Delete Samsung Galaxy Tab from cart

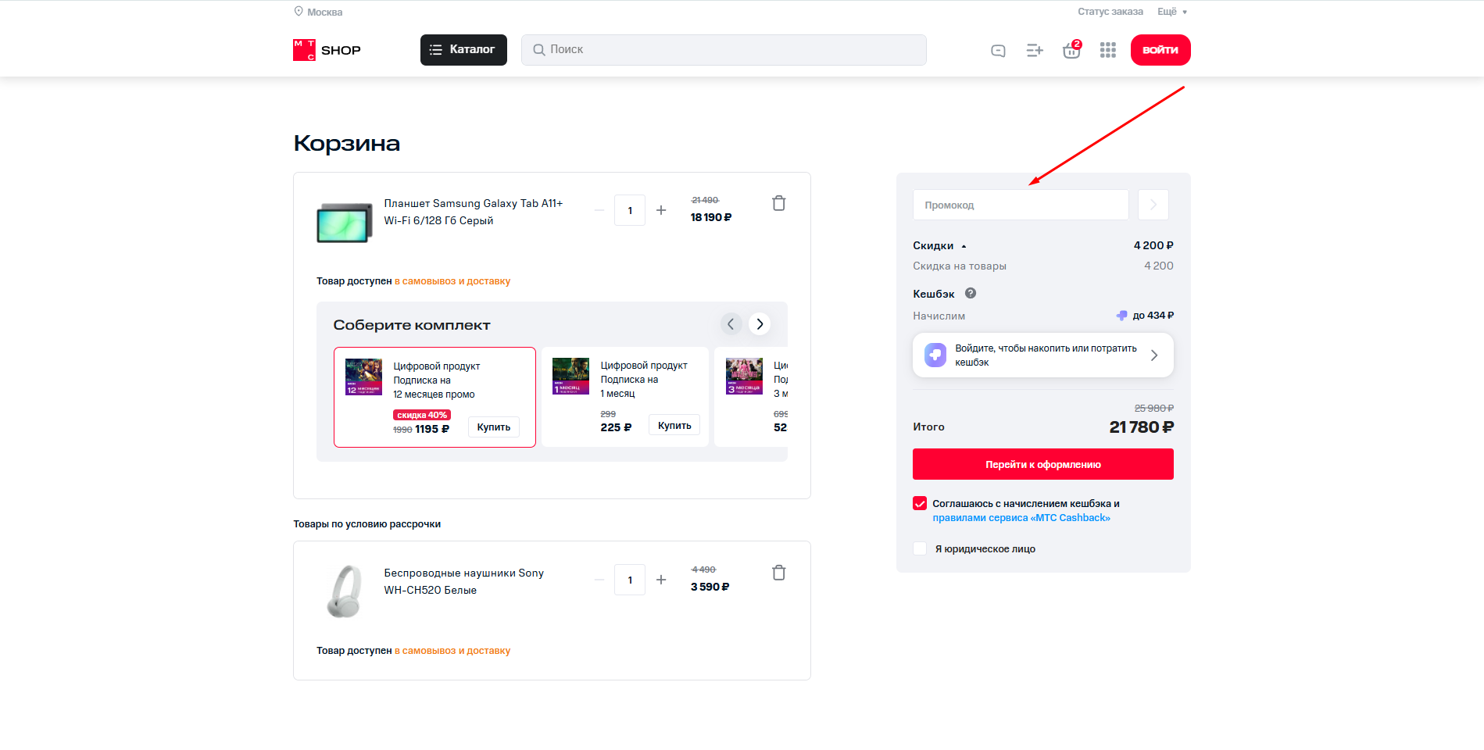pos(778,203)
